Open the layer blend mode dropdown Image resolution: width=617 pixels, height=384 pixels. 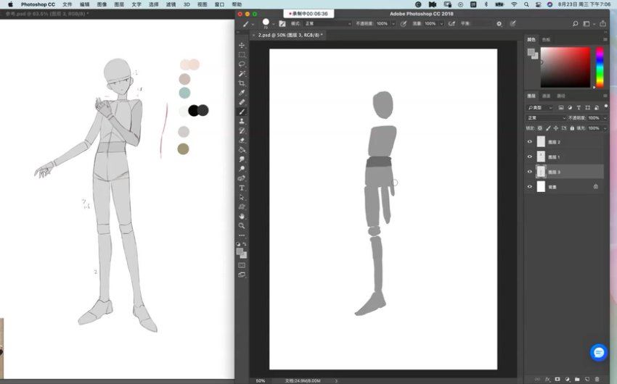coord(546,118)
